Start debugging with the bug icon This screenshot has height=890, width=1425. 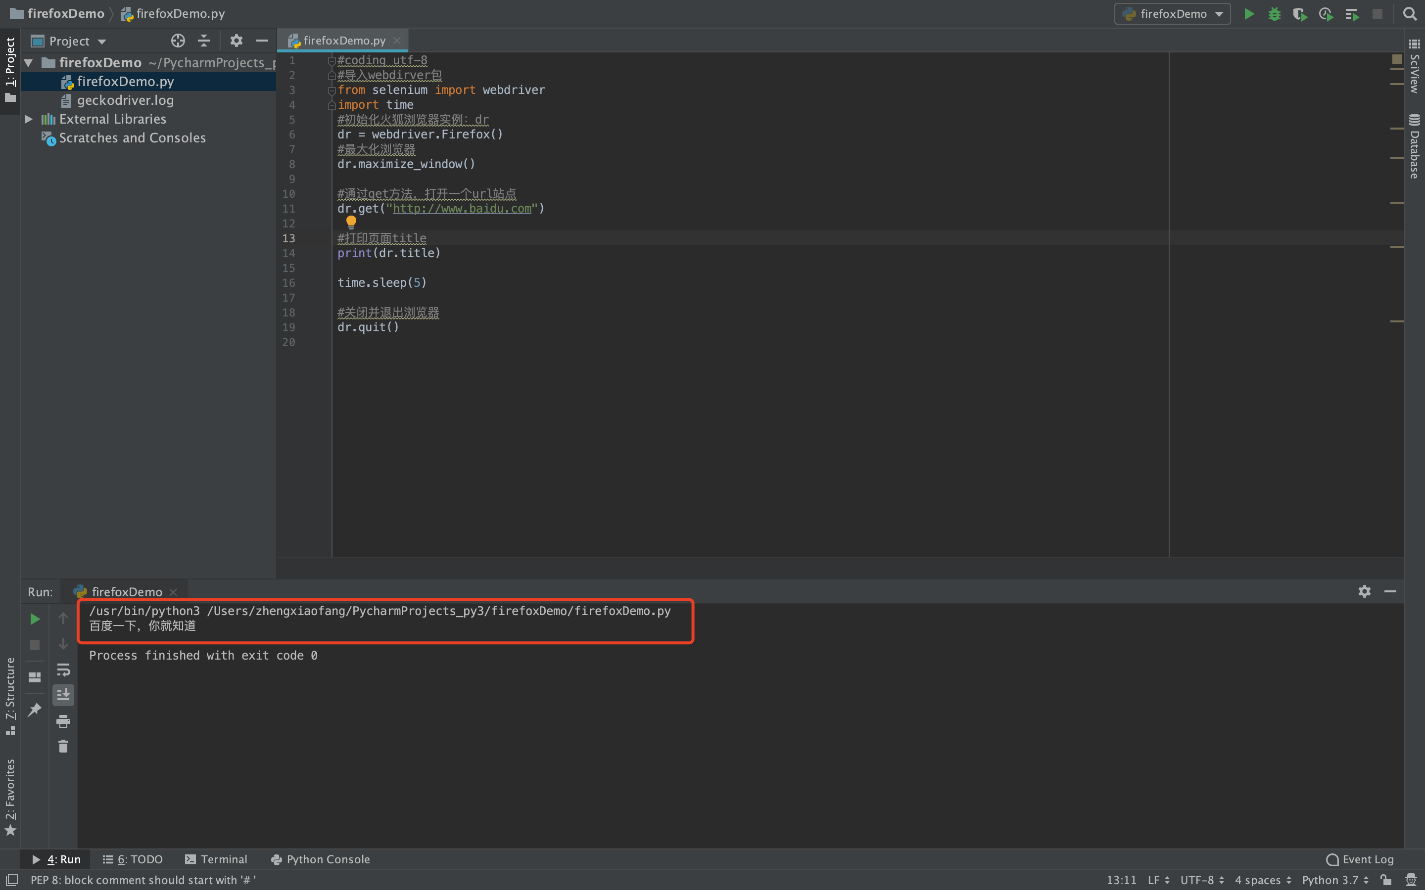(x=1274, y=13)
